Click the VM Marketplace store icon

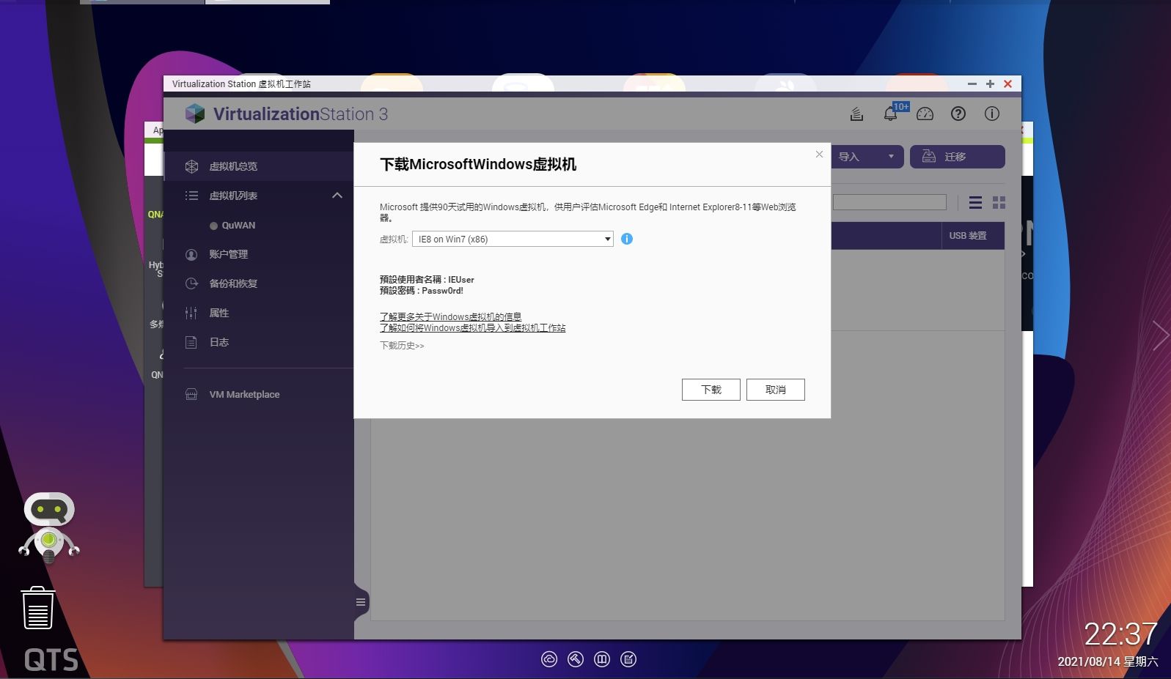point(191,394)
